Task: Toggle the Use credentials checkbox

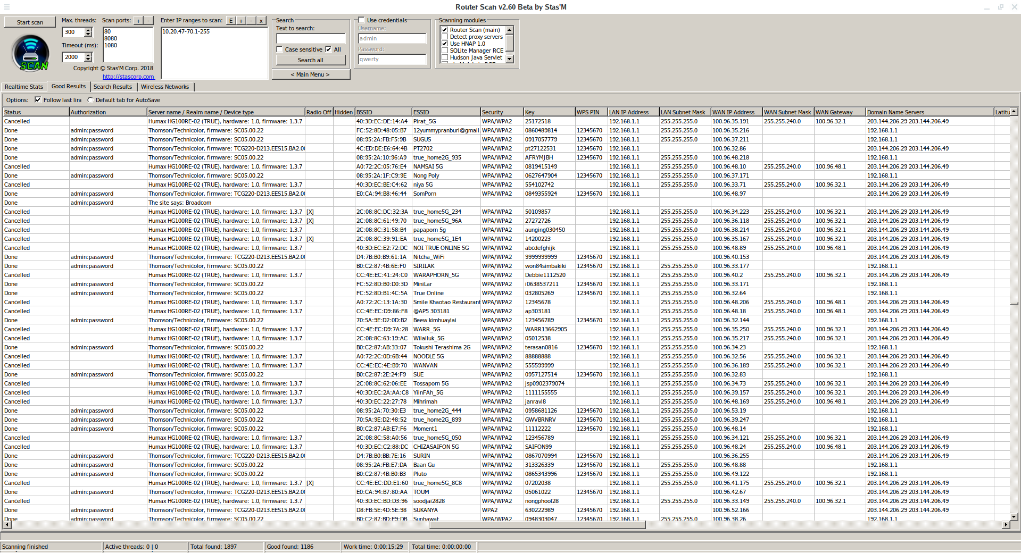Action: [x=362, y=20]
